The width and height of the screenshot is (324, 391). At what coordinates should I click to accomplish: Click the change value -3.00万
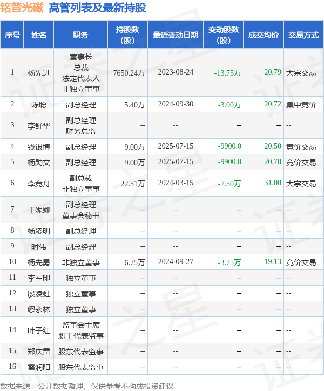(x=230, y=105)
